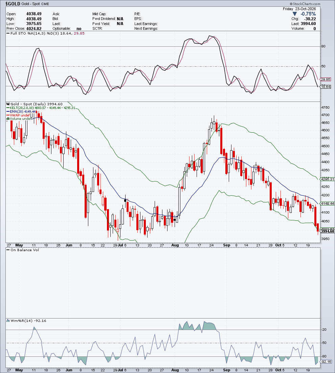Click the down-arrow icon beside -0.75%

pos(295,14)
